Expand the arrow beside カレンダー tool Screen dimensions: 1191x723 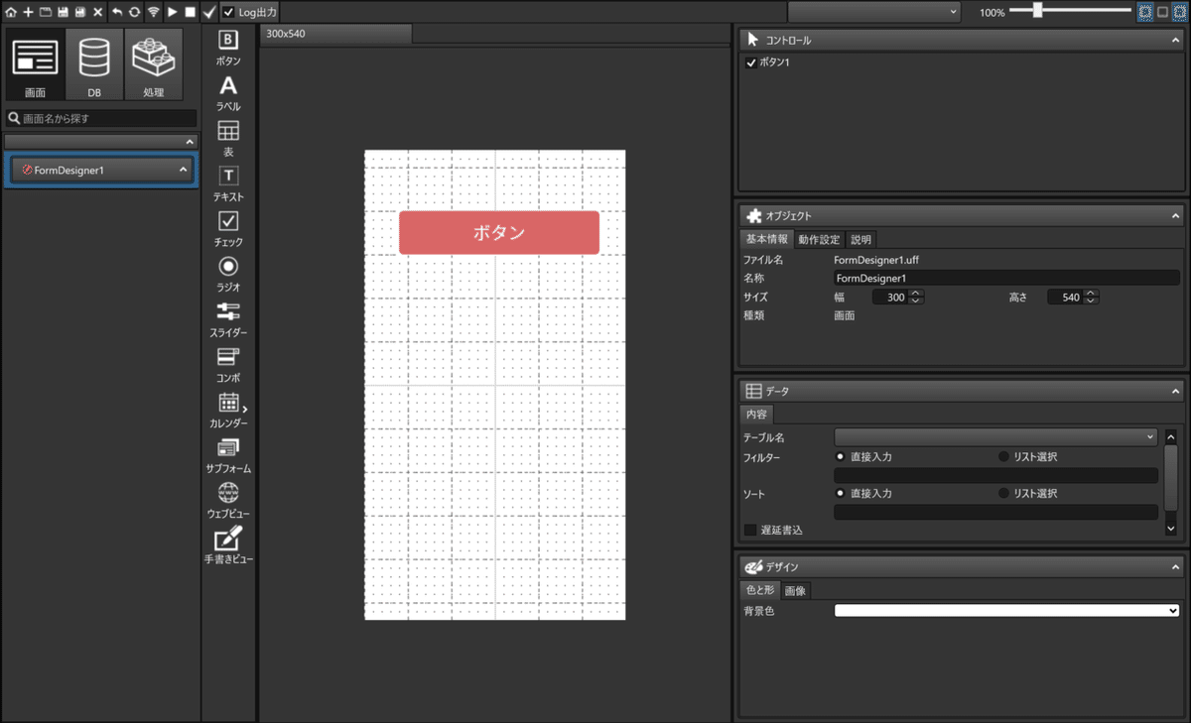[245, 409]
